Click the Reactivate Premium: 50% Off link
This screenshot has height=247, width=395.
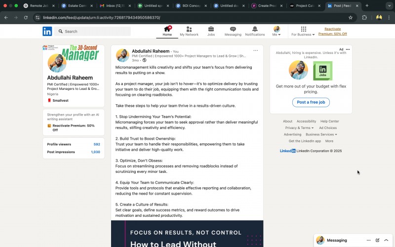tap(332, 31)
